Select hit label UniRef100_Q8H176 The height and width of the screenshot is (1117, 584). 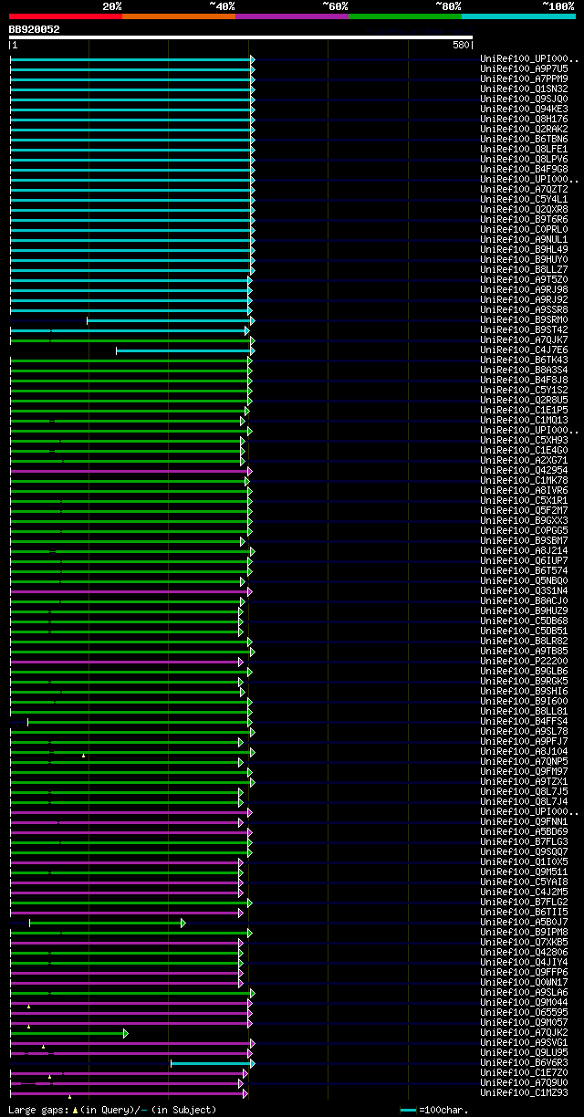tap(524, 119)
